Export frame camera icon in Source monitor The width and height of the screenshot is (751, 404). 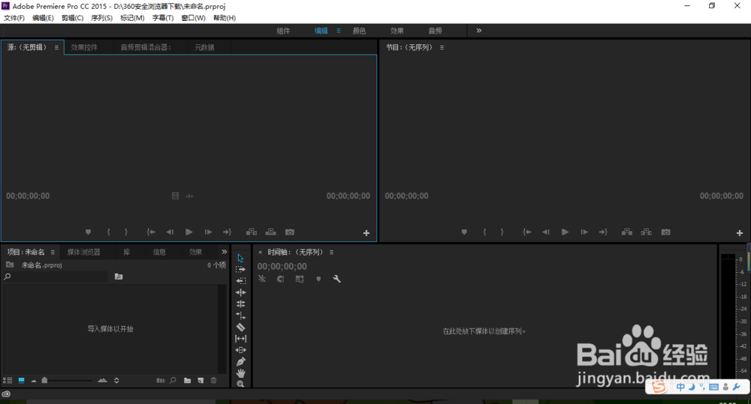pyautogui.click(x=290, y=232)
